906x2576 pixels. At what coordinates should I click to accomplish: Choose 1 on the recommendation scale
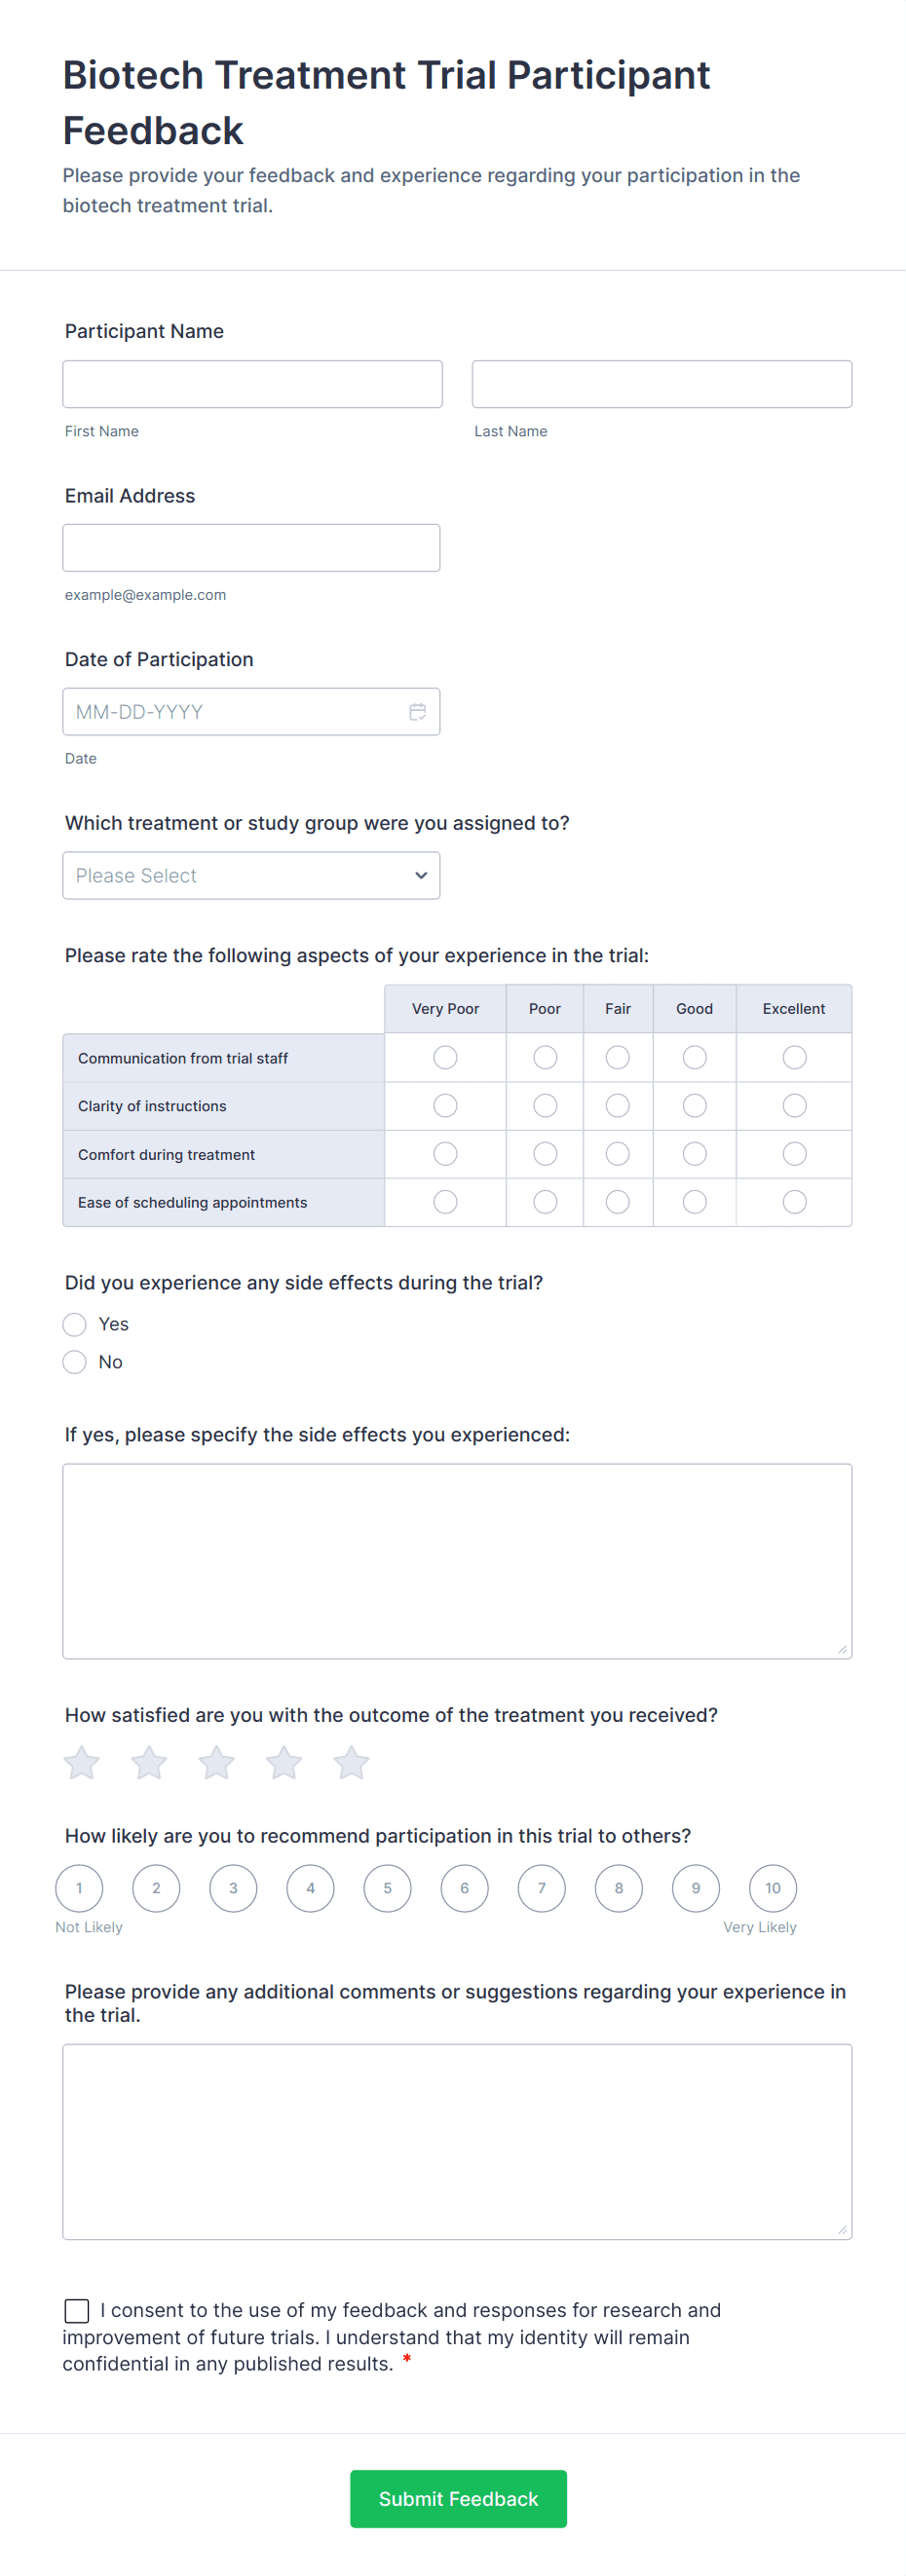coord(79,1888)
